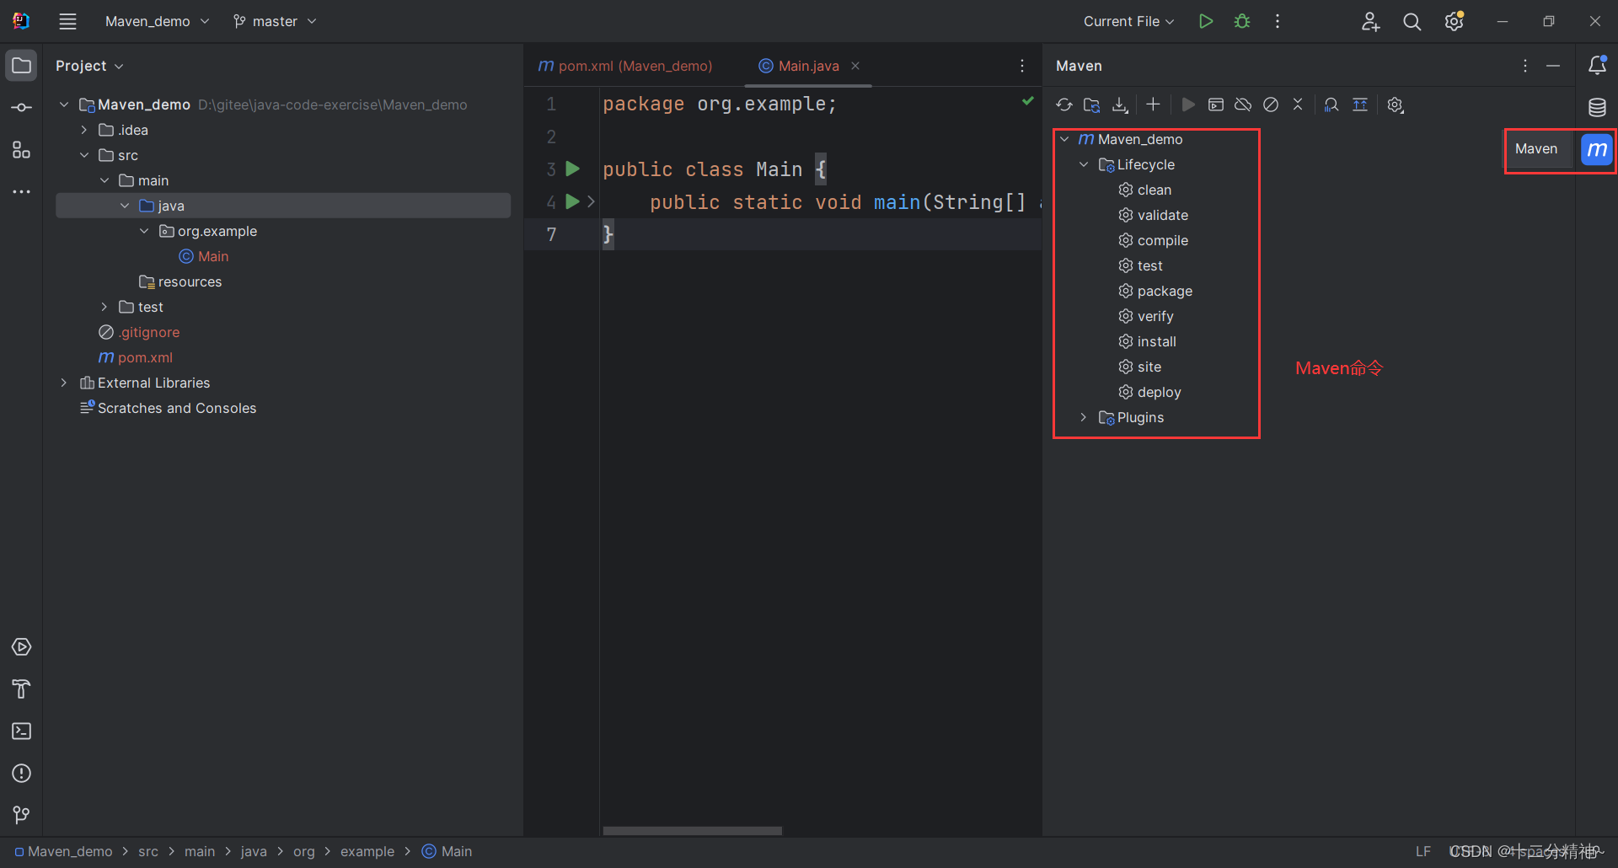The width and height of the screenshot is (1618, 868).
Task: Open Notifications bell icon
Action: 1597,65
